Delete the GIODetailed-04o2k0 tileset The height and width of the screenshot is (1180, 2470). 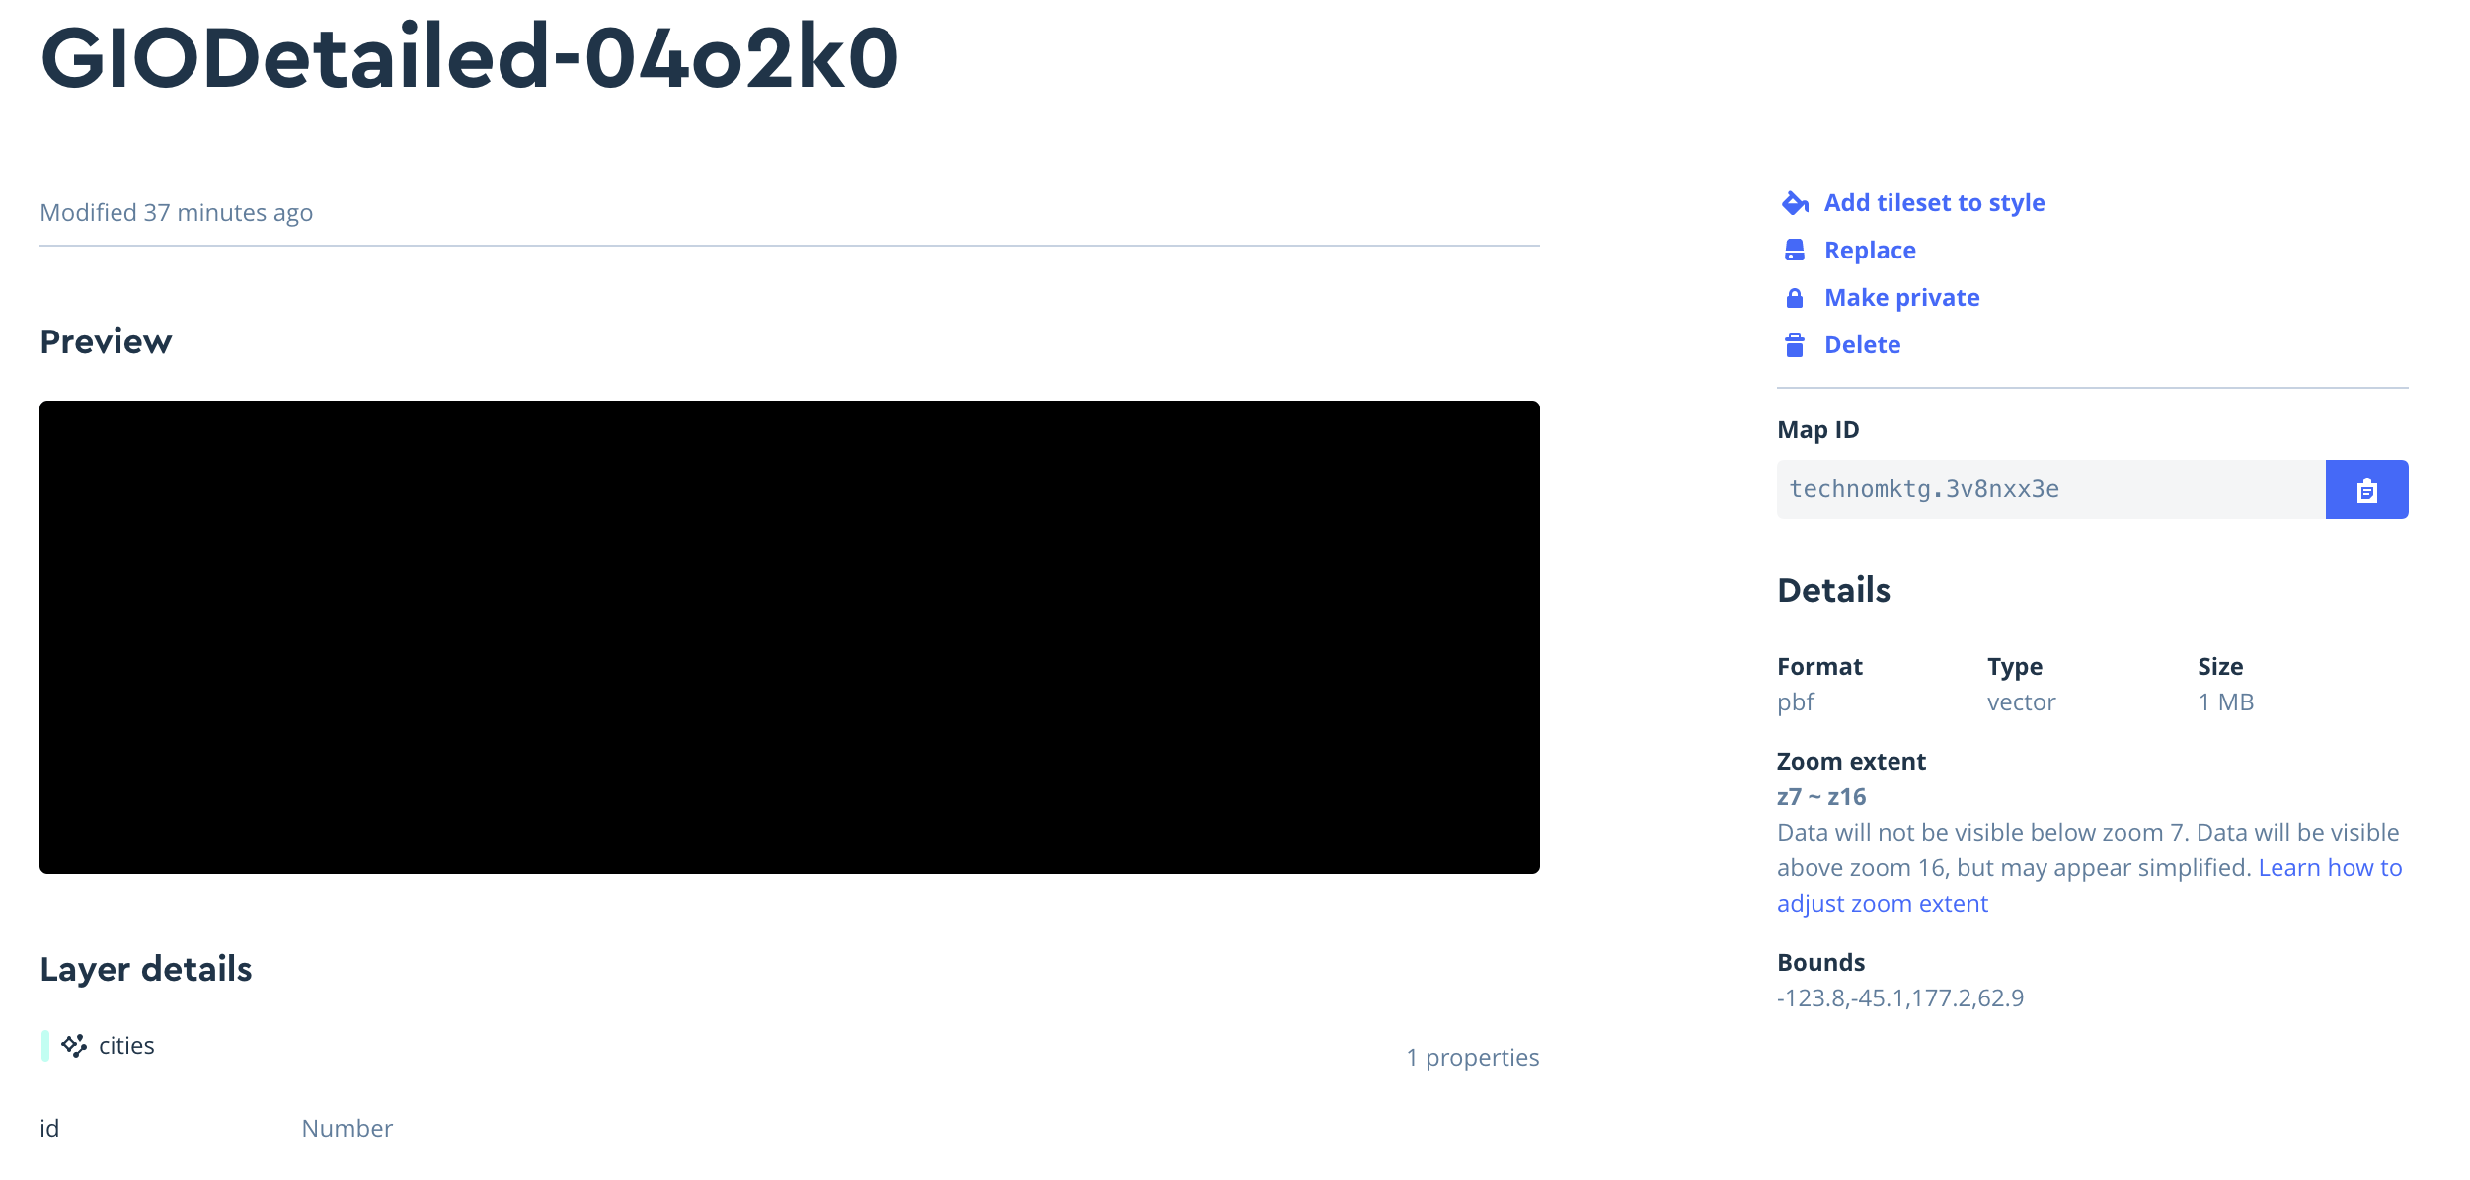(1862, 344)
